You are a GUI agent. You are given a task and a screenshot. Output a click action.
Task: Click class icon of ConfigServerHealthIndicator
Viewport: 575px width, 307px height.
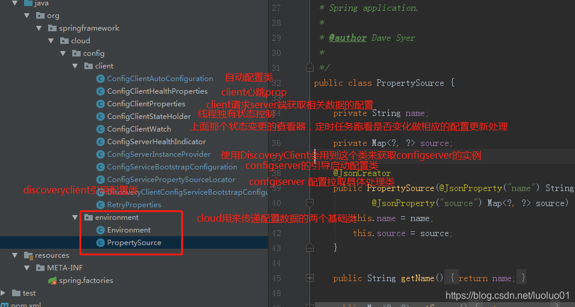pyautogui.click(x=101, y=142)
